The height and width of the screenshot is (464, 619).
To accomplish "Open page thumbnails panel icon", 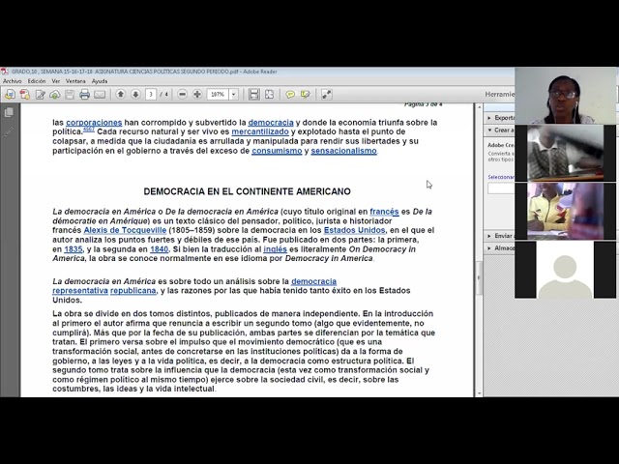I will [x=9, y=112].
